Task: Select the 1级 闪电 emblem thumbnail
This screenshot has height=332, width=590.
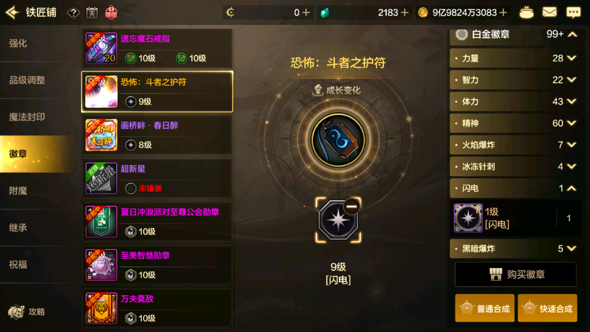Action: tap(468, 218)
